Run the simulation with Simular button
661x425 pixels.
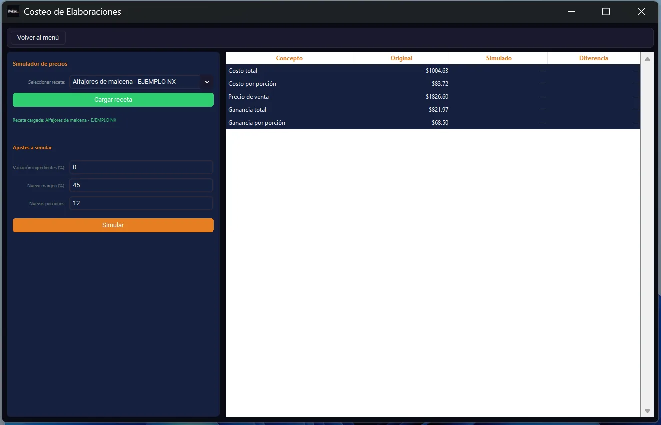pyautogui.click(x=113, y=225)
